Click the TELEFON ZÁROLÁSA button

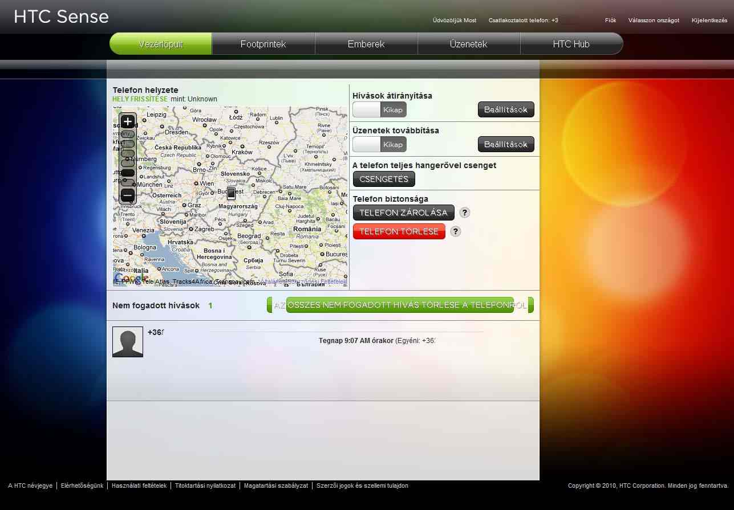click(x=403, y=213)
